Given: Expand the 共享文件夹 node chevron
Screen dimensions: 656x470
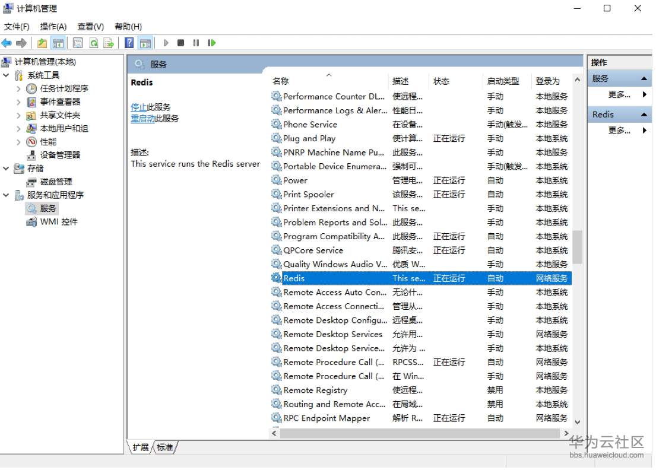Looking at the screenshot, I should pyautogui.click(x=18, y=115).
